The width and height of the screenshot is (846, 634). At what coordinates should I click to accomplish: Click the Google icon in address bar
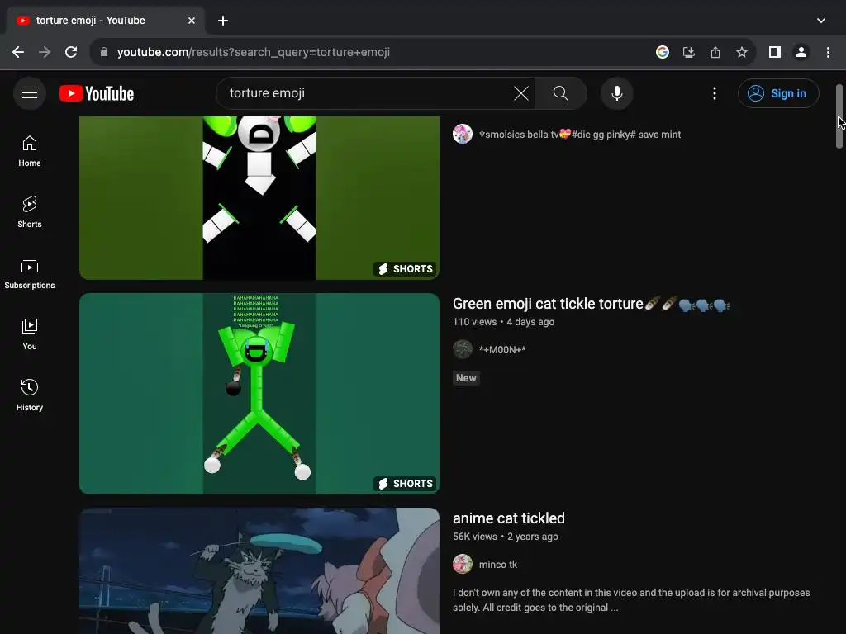663,52
